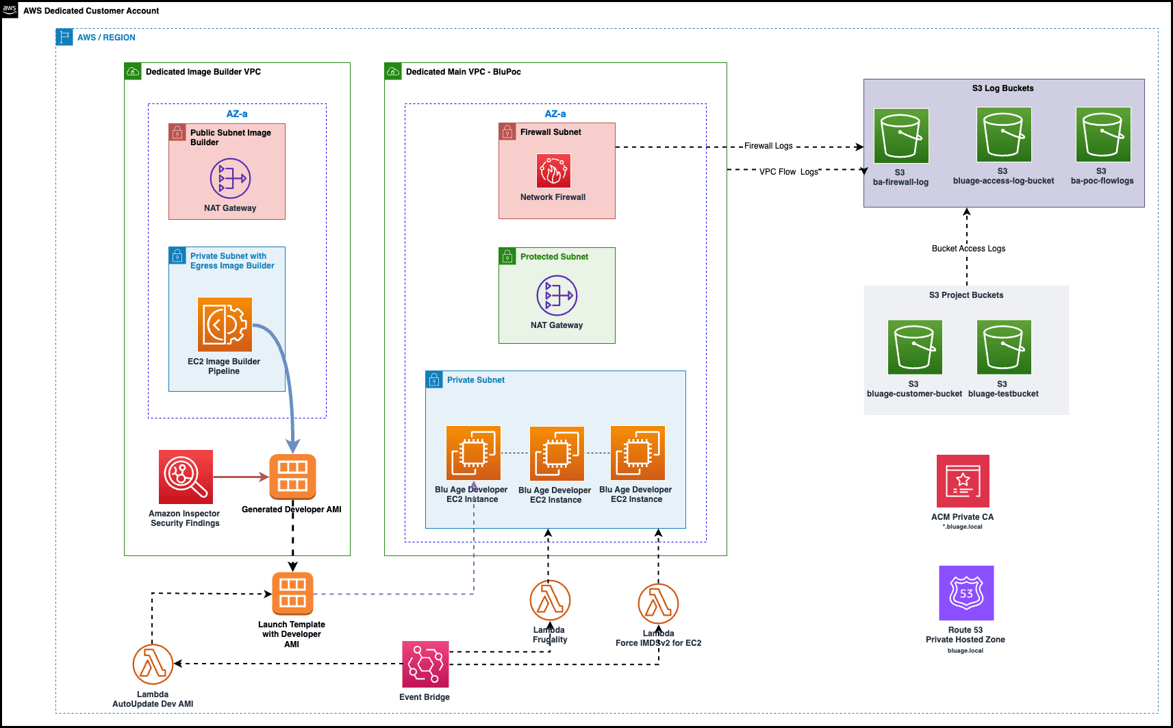The height and width of the screenshot is (728, 1173).
Task: Click the Event Bridge icon
Action: (x=425, y=663)
